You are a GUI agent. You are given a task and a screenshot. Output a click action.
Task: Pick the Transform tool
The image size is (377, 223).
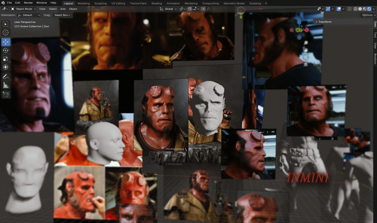6,67
